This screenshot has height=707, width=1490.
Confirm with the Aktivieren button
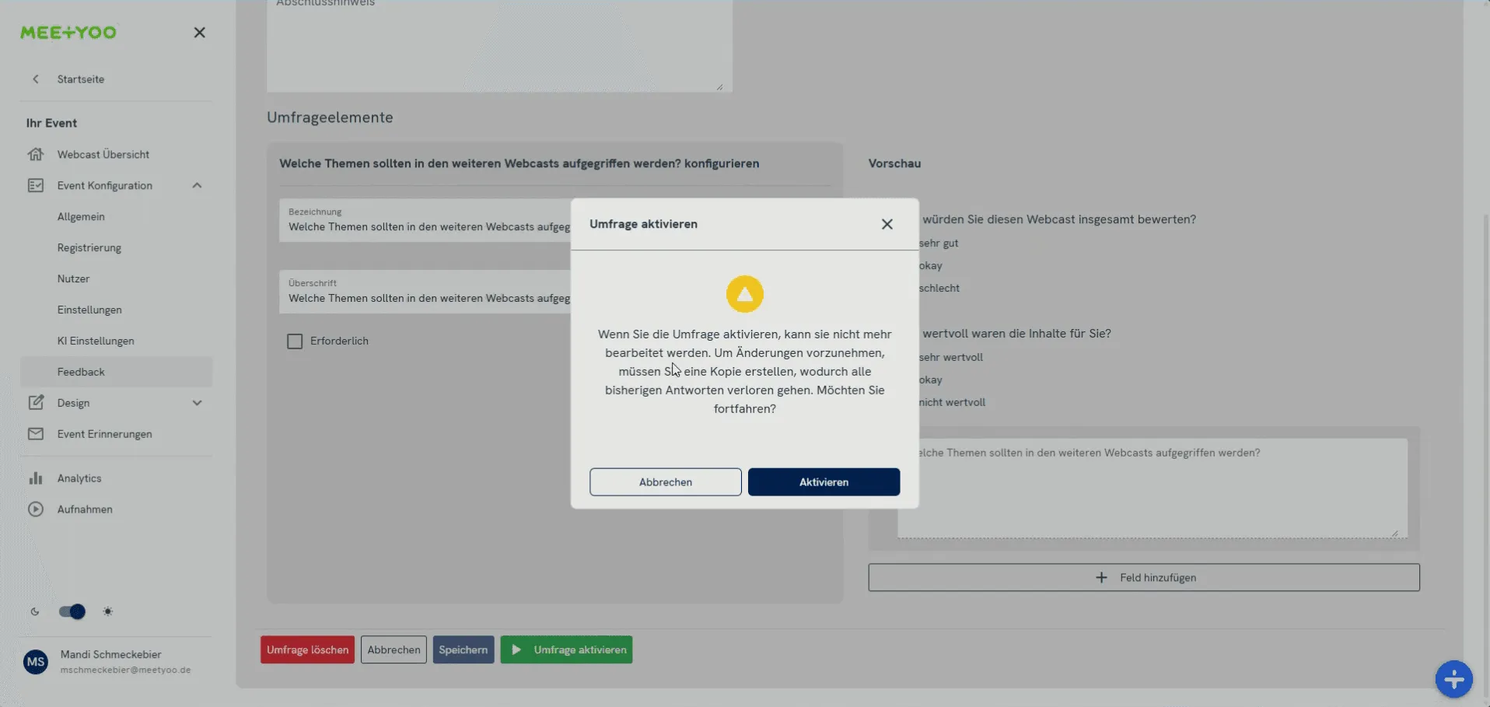[x=823, y=482]
